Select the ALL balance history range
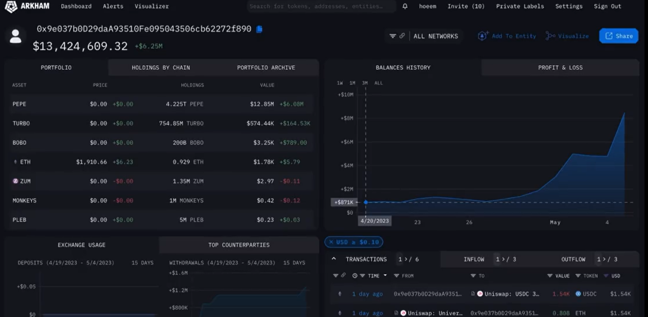Viewport: 648px width, 317px height. [379, 83]
